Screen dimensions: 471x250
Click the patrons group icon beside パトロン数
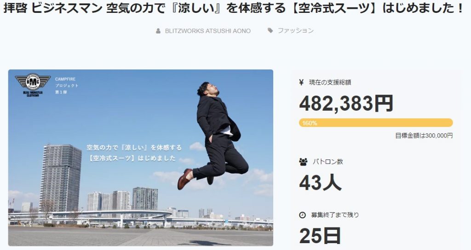(x=304, y=162)
